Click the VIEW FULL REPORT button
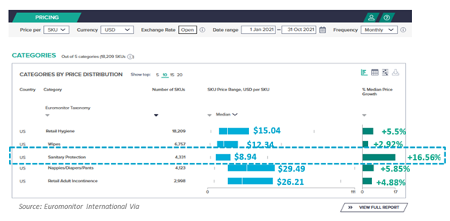 coord(374,207)
